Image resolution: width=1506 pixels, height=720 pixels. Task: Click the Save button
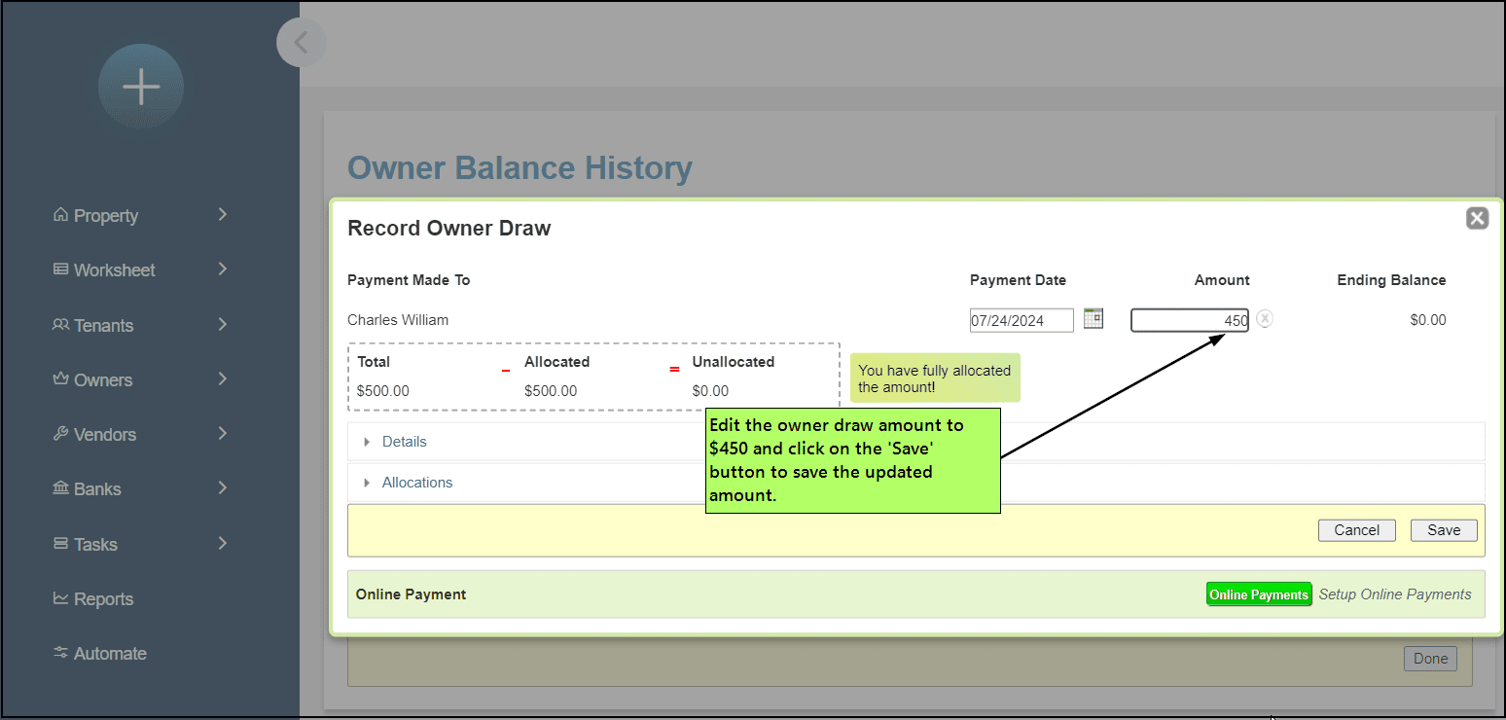(x=1443, y=530)
